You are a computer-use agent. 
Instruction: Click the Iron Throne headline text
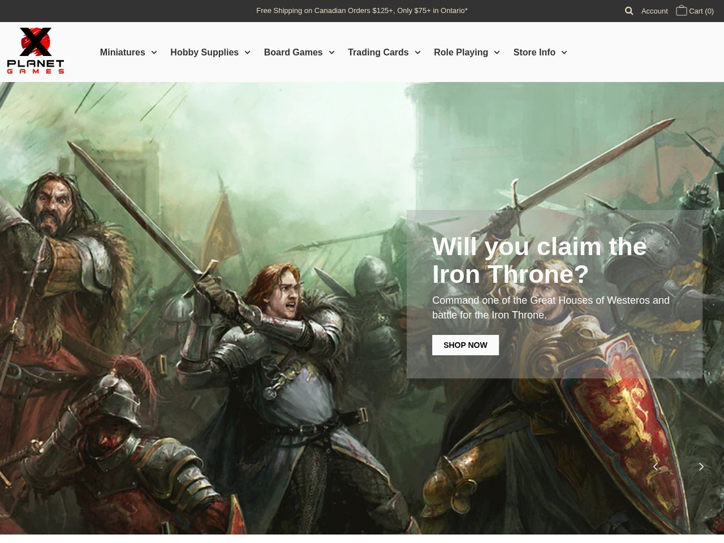click(x=538, y=260)
